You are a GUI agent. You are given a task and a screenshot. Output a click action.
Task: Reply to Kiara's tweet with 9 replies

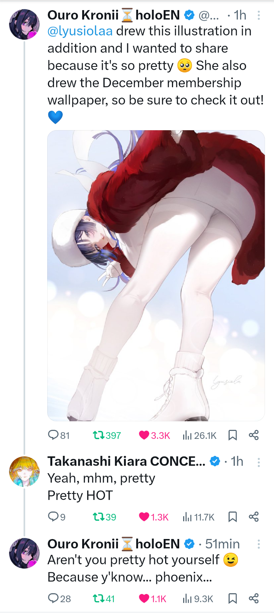coord(57,517)
